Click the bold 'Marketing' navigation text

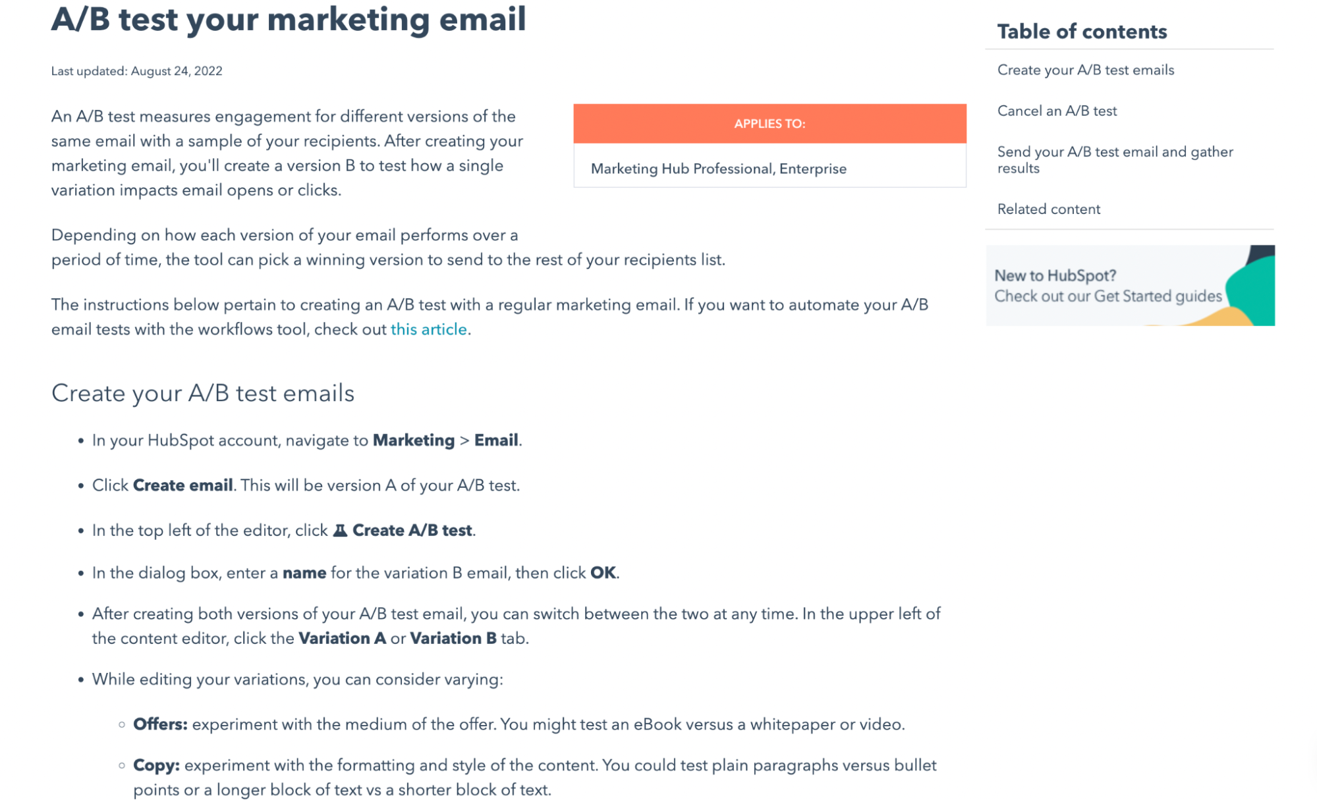click(x=414, y=440)
